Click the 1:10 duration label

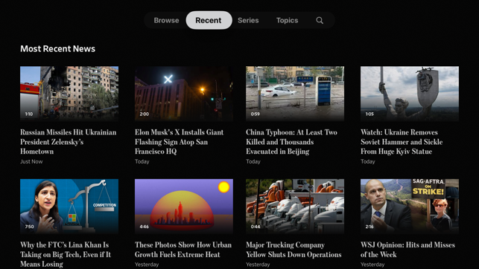(x=29, y=114)
